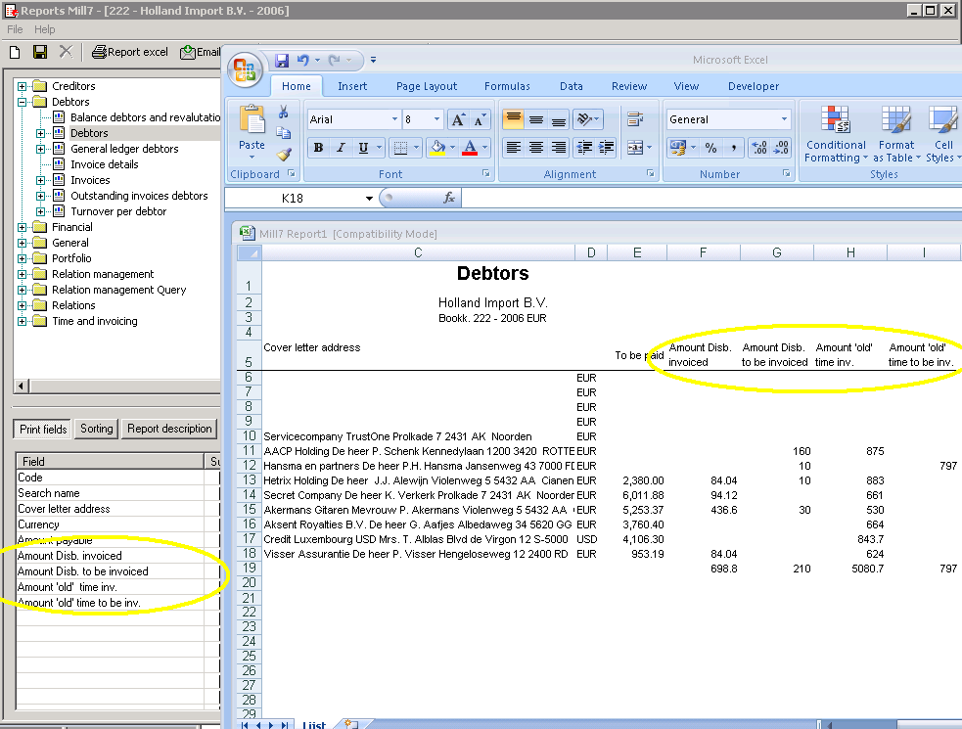Click the Report excel toolbar button
The height and width of the screenshot is (729, 962).
tap(129, 52)
